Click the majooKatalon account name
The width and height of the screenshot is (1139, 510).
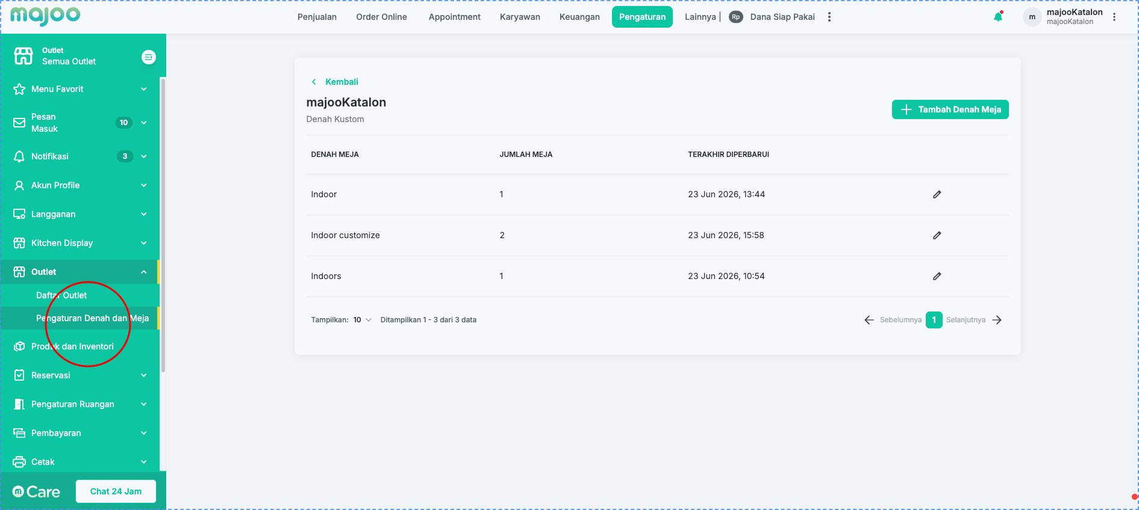(1075, 12)
